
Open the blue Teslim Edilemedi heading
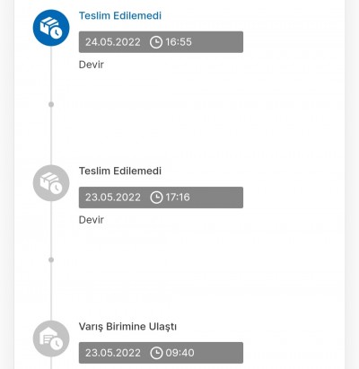click(x=120, y=15)
